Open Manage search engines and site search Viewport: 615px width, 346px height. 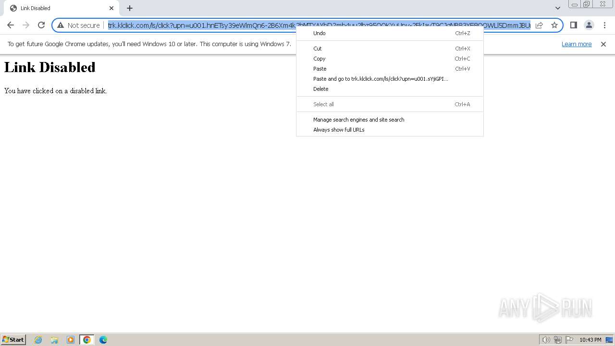(390, 120)
